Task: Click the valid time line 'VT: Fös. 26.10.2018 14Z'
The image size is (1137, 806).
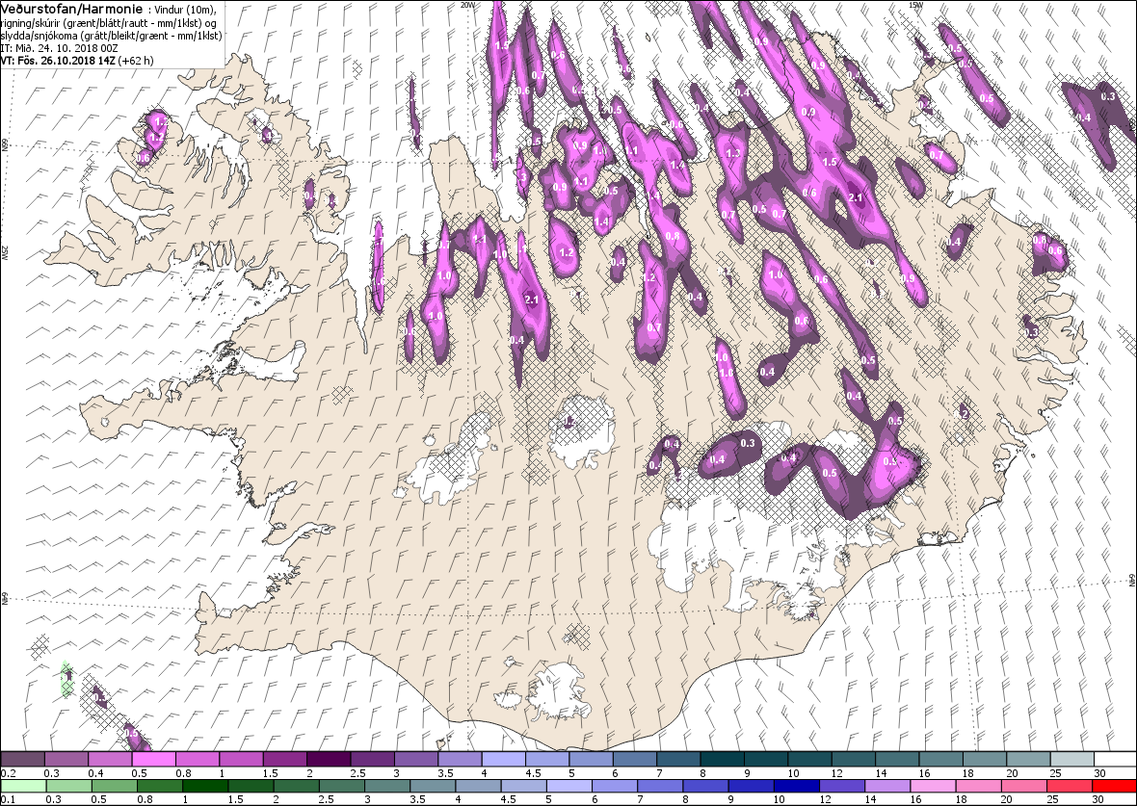Action: click(58, 60)
